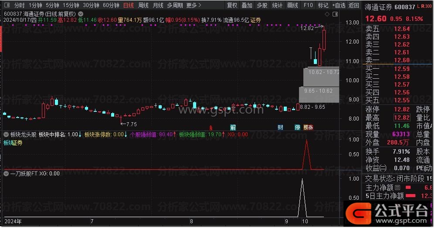Click the 海通证券 stock name in right panel
The width and height of the screenshot is (435, 228).
click(x=378, y=7)
